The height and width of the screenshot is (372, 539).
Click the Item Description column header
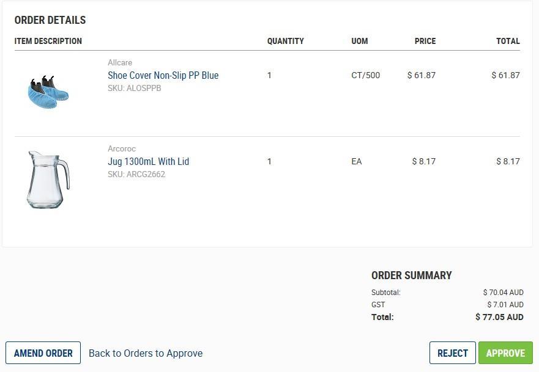click(x=48, y=41)
